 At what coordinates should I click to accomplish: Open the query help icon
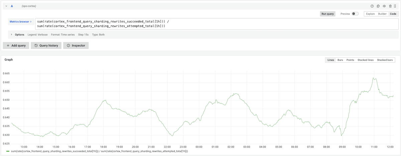[x=372, y=6]
